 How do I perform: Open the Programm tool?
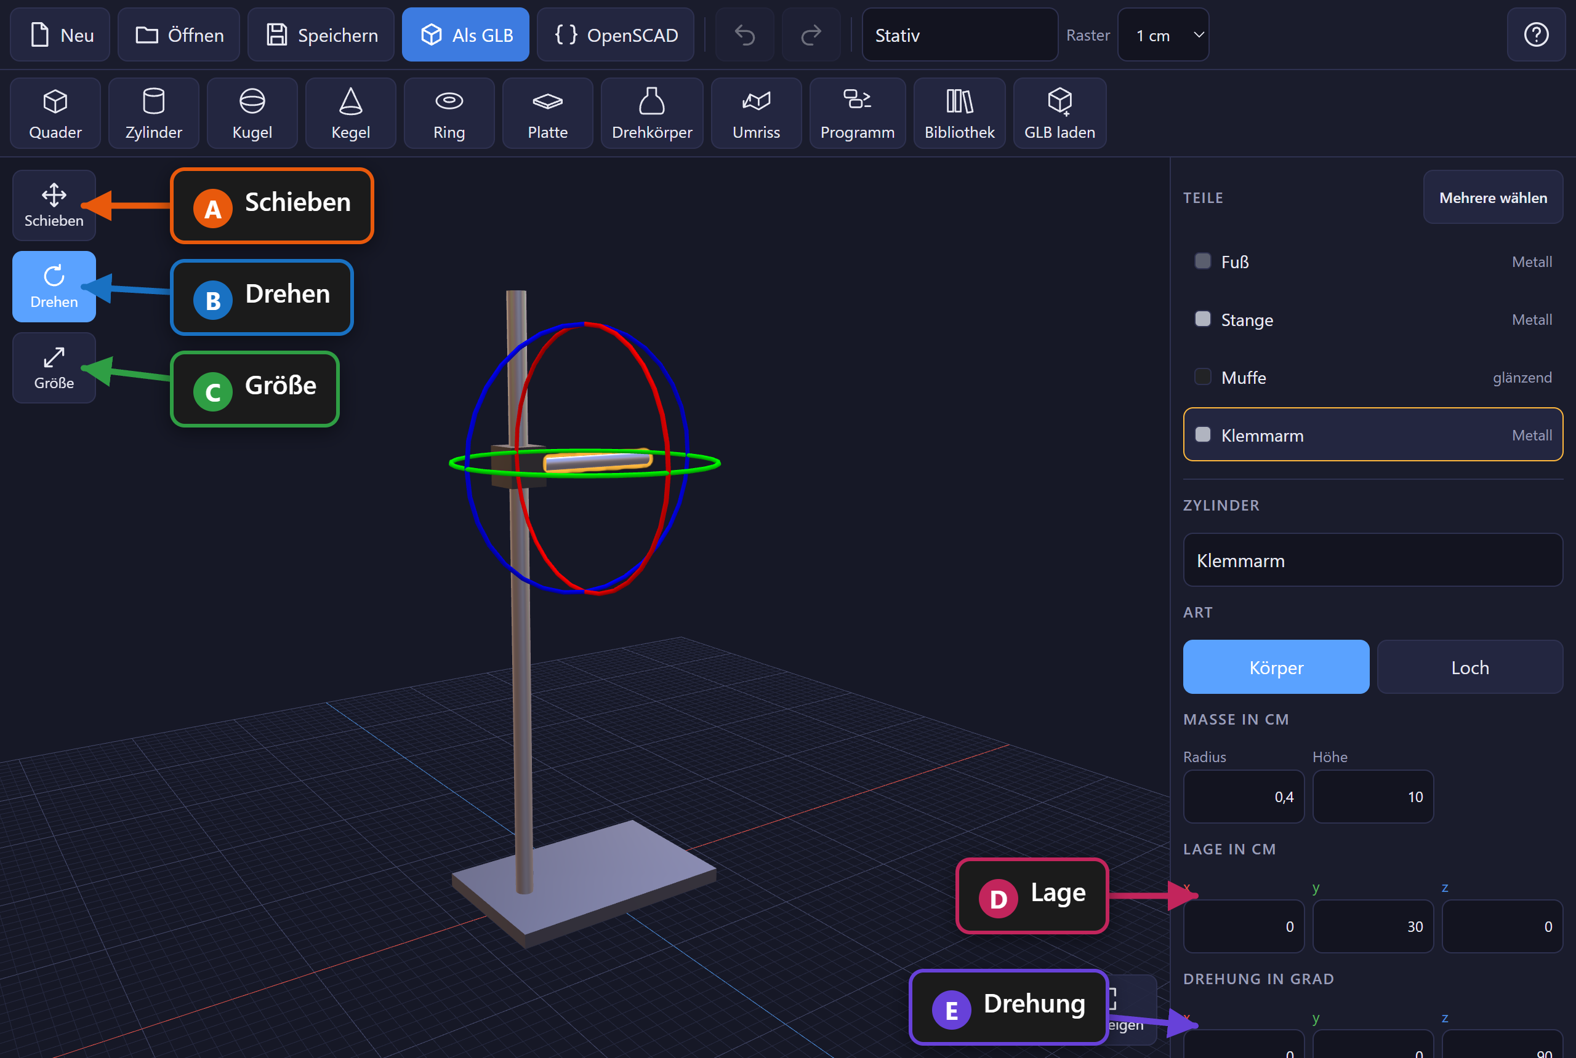click(x=858, y=113)
